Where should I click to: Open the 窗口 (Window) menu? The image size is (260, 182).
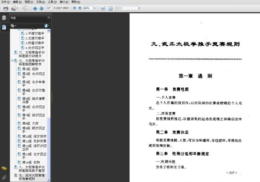tap(64, 2)
